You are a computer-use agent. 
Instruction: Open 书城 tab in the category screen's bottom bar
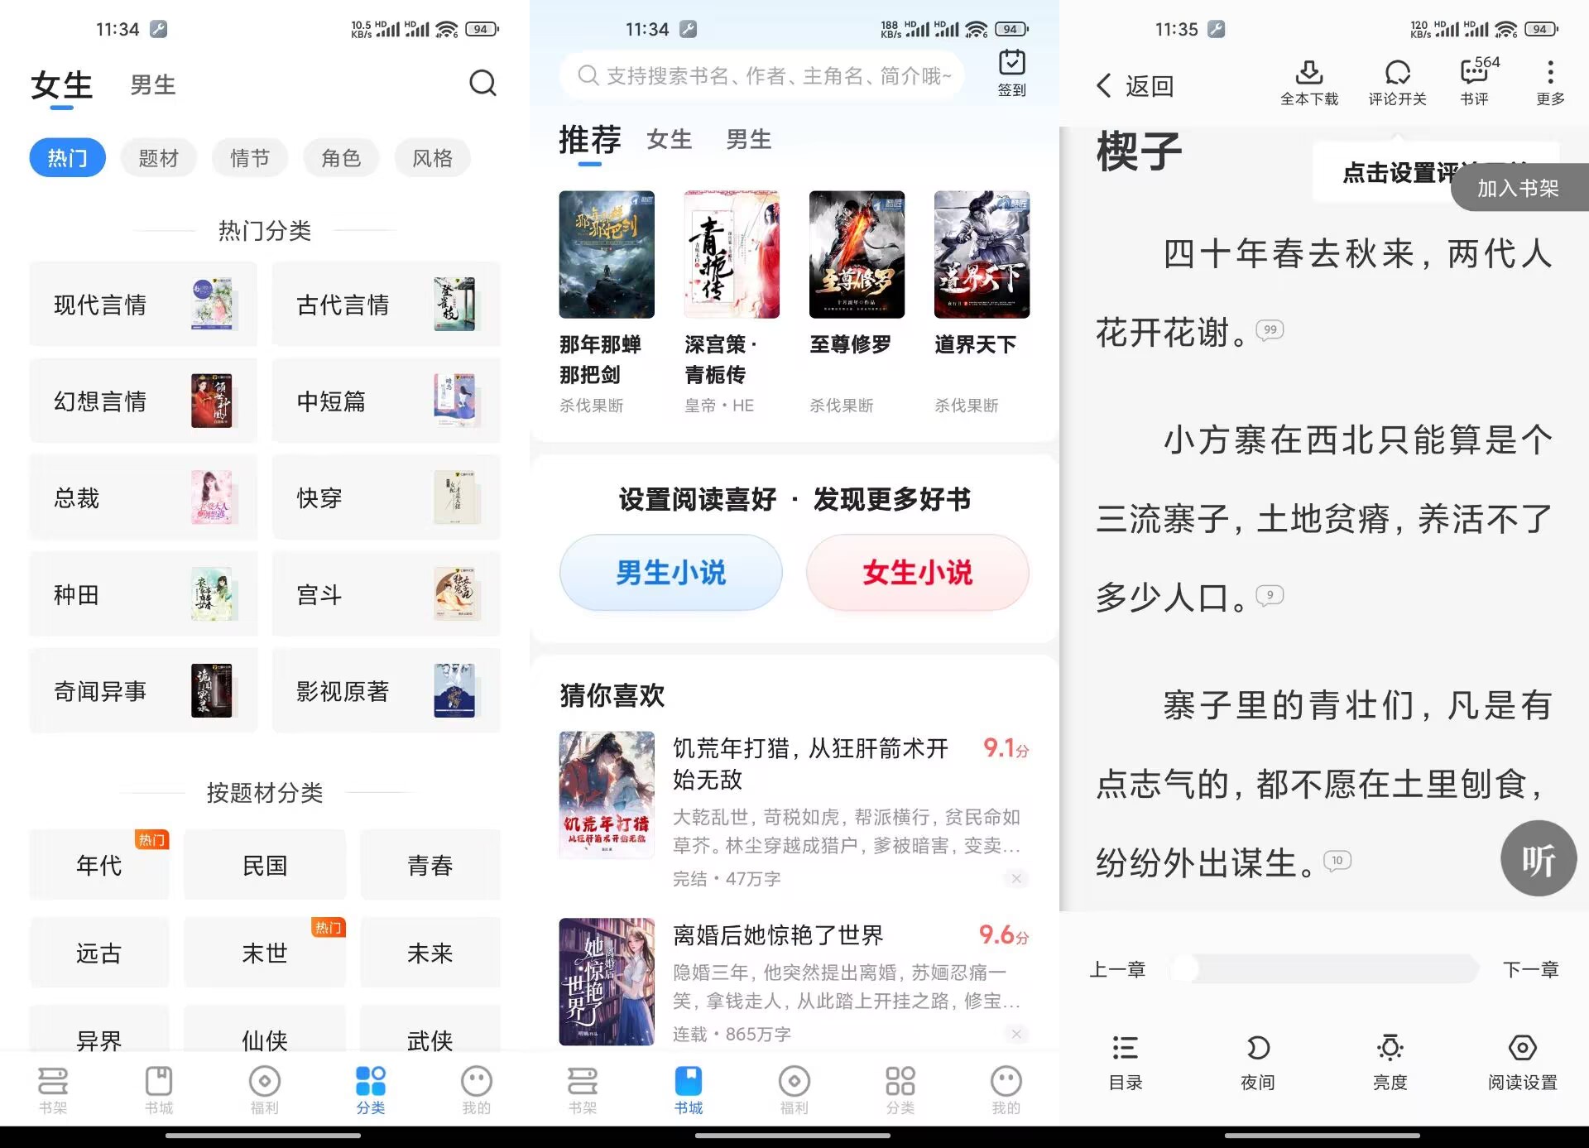159,1090
